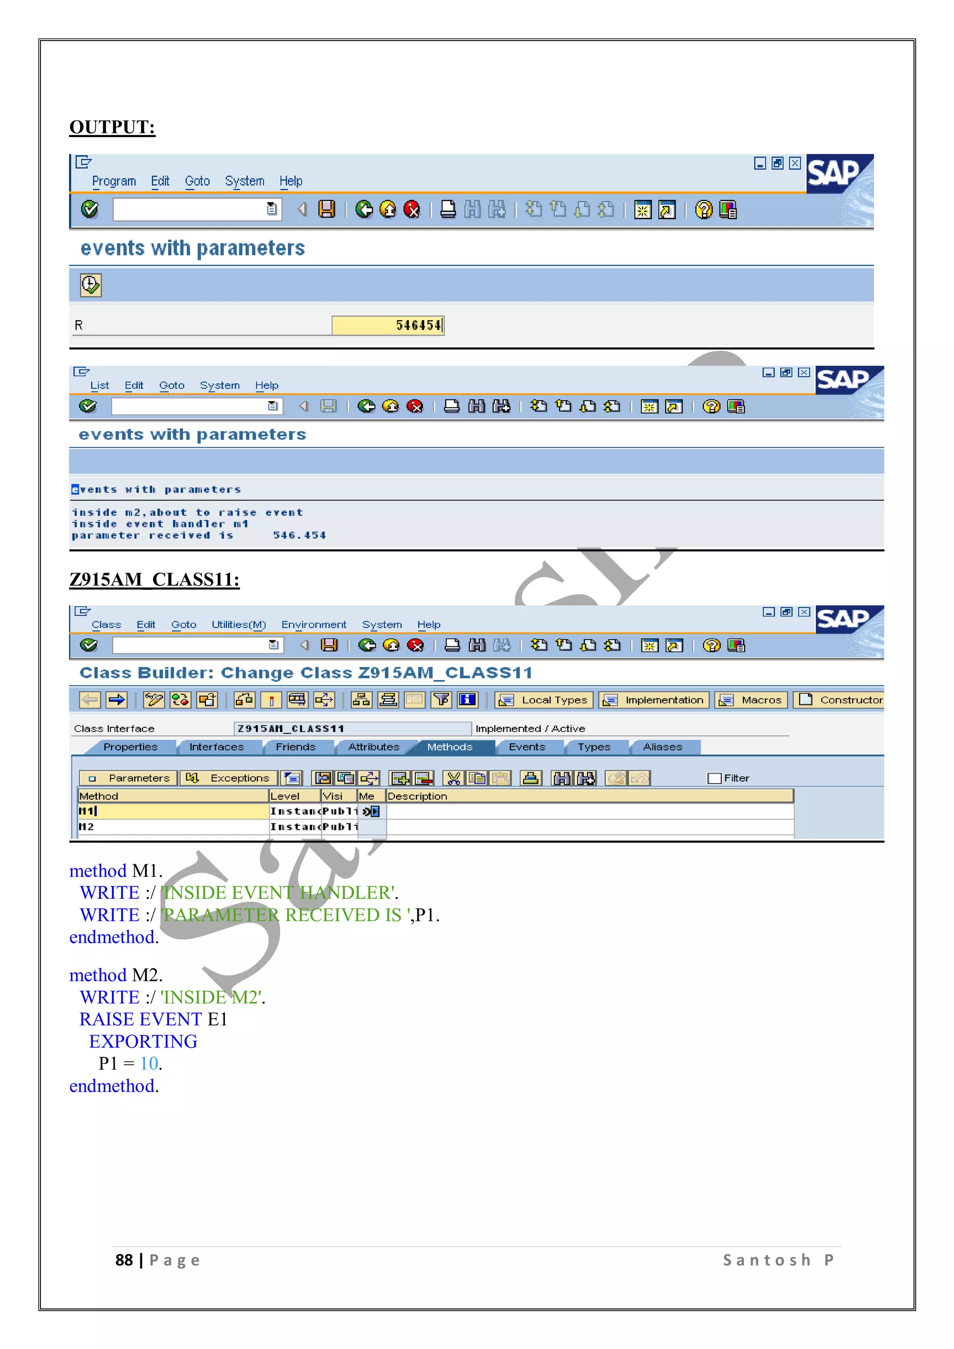Open the Program menu
This screenshot has height=1349, width=954.
pos(114,181)
